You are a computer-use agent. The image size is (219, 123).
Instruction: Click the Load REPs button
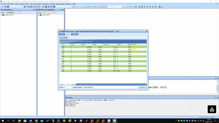pos(64,38)
